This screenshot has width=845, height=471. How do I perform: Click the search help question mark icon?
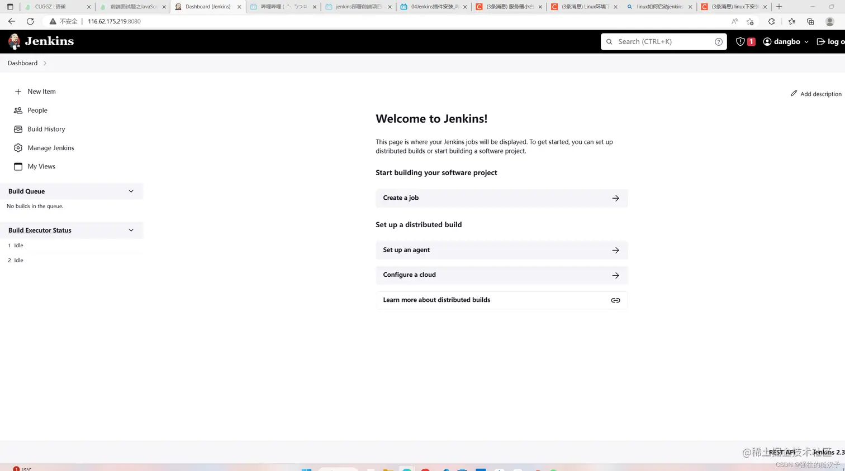719,42
